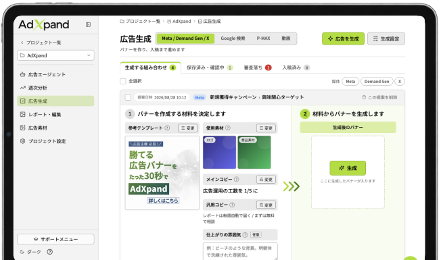Click info icon next to 参考テンプレート
This screenshot has height=260, width=441.
tap(167, 128)
